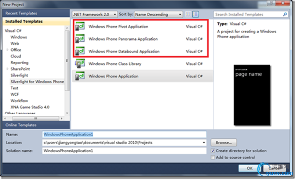
Task: Select the Visual C# tree node
Action: pos(13,31)
